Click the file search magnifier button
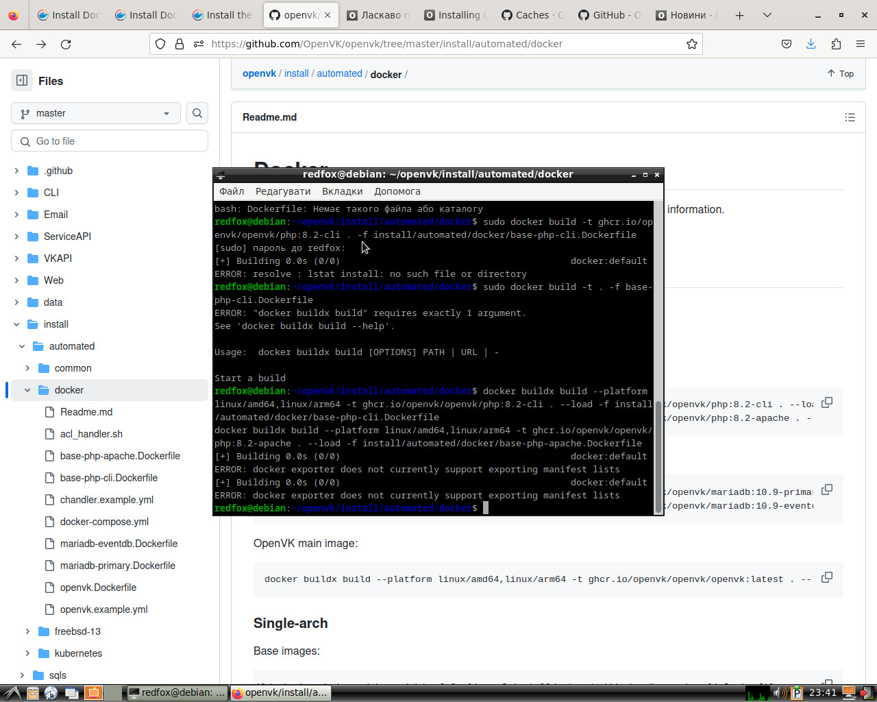 [x=197, y=113]
